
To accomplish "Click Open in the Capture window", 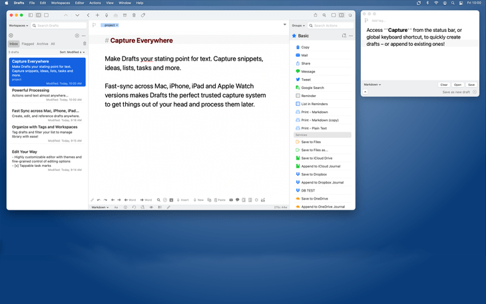I will tap(457, 85).
